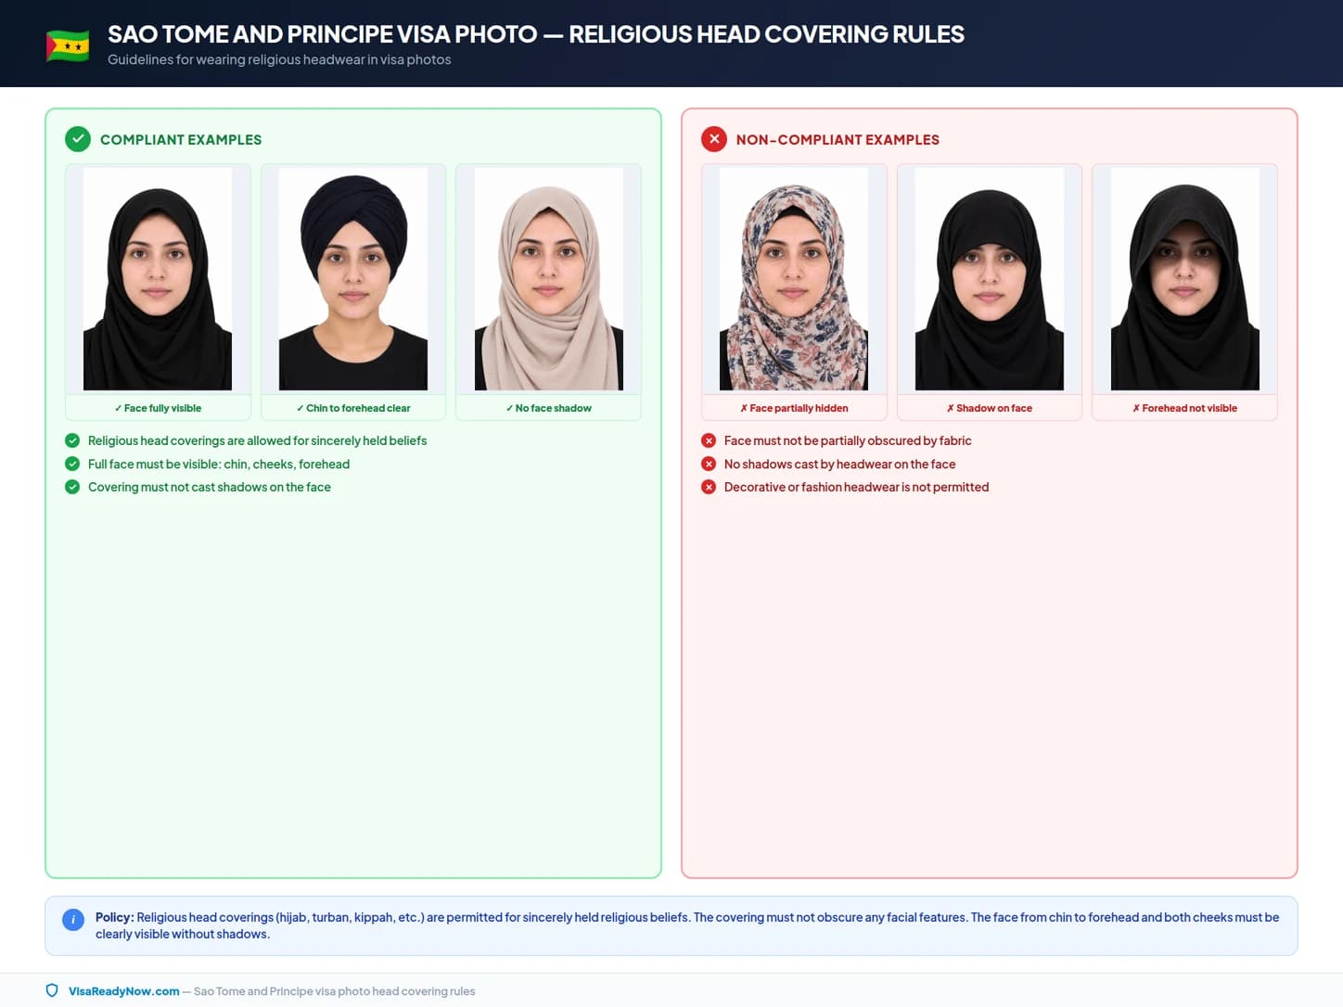
Task: Click red X icon beside No shadows cast by headwear
Action: coord(709,464)
